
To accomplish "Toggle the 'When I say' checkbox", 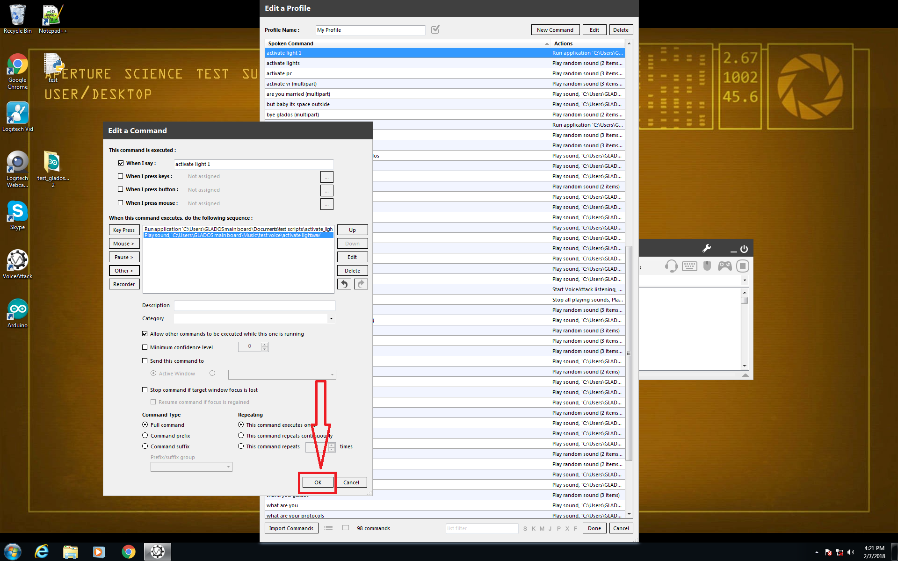I will click(x=121, y=163).
